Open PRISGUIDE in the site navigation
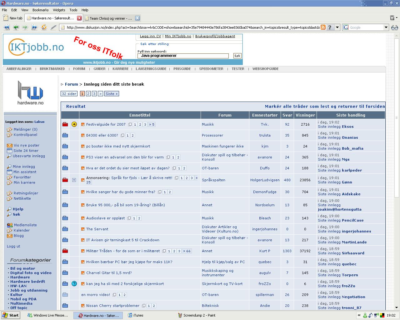 [182, 69]
